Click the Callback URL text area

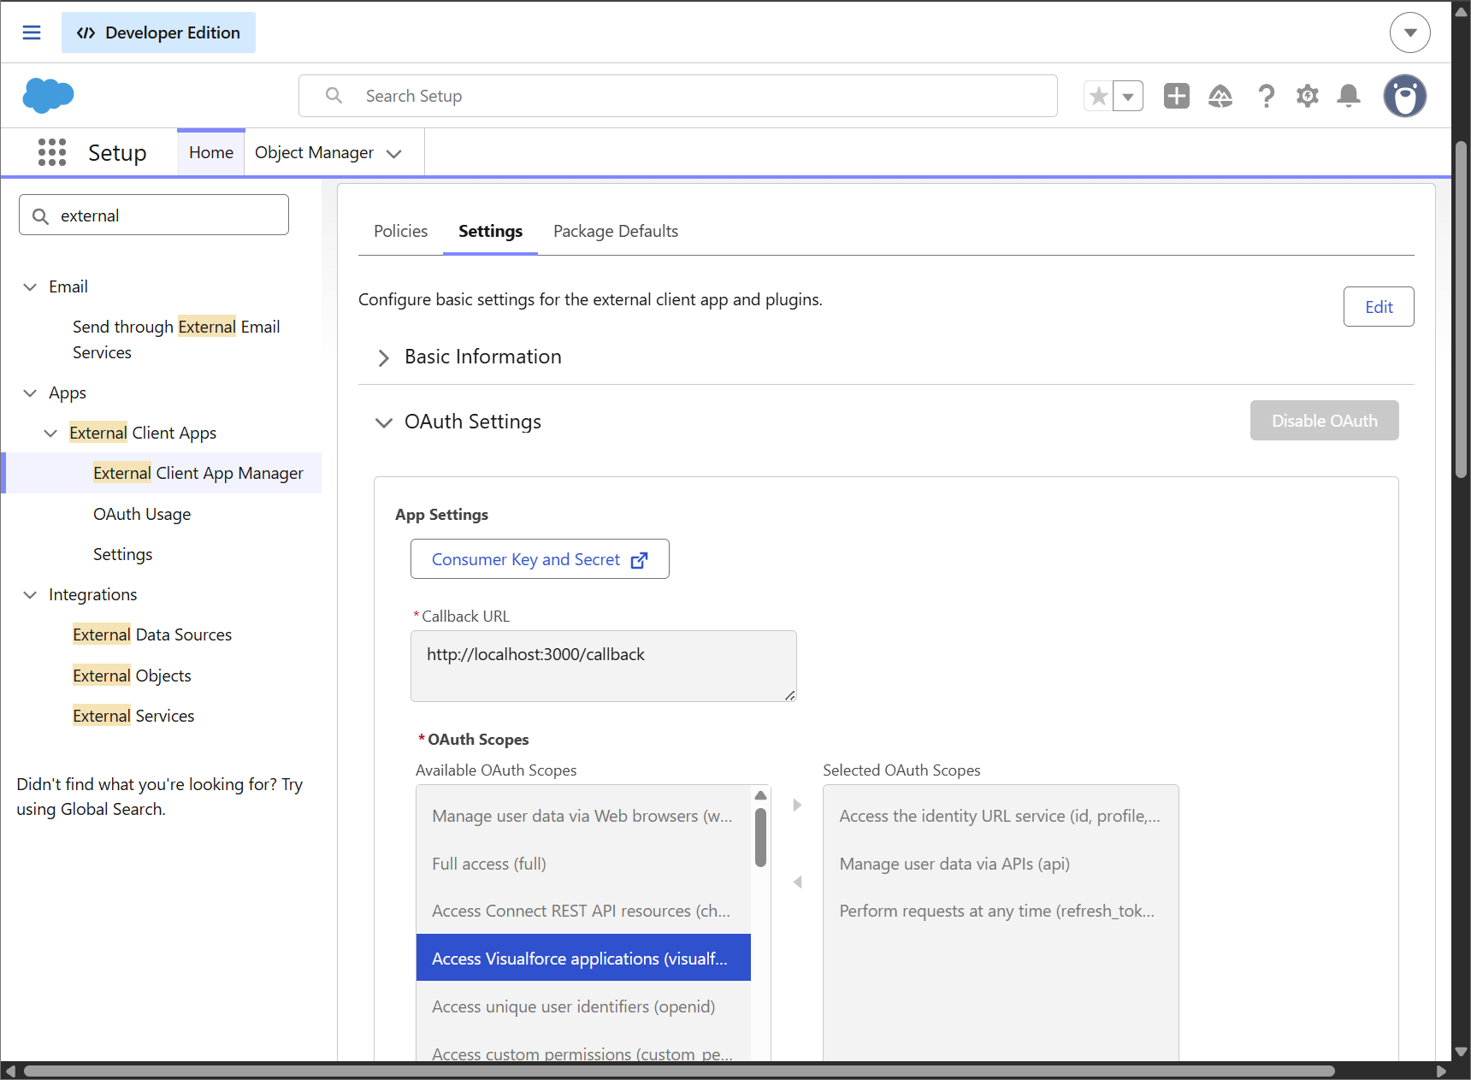(x=604, y=666)
